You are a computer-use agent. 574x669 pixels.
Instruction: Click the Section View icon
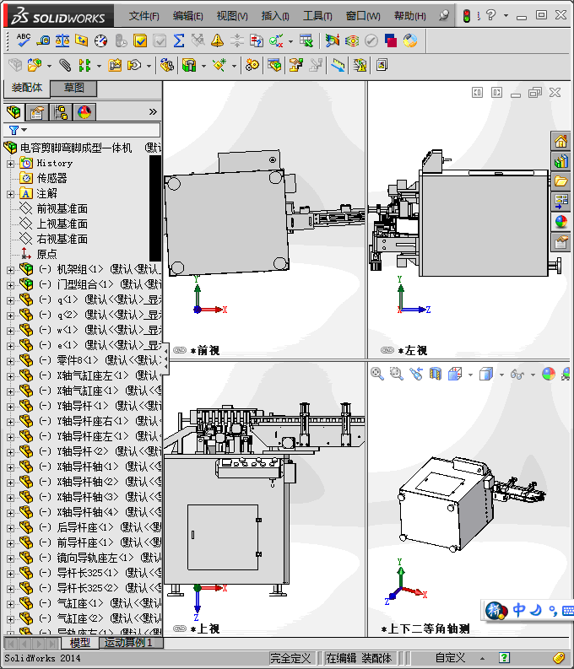coord(436,374)
